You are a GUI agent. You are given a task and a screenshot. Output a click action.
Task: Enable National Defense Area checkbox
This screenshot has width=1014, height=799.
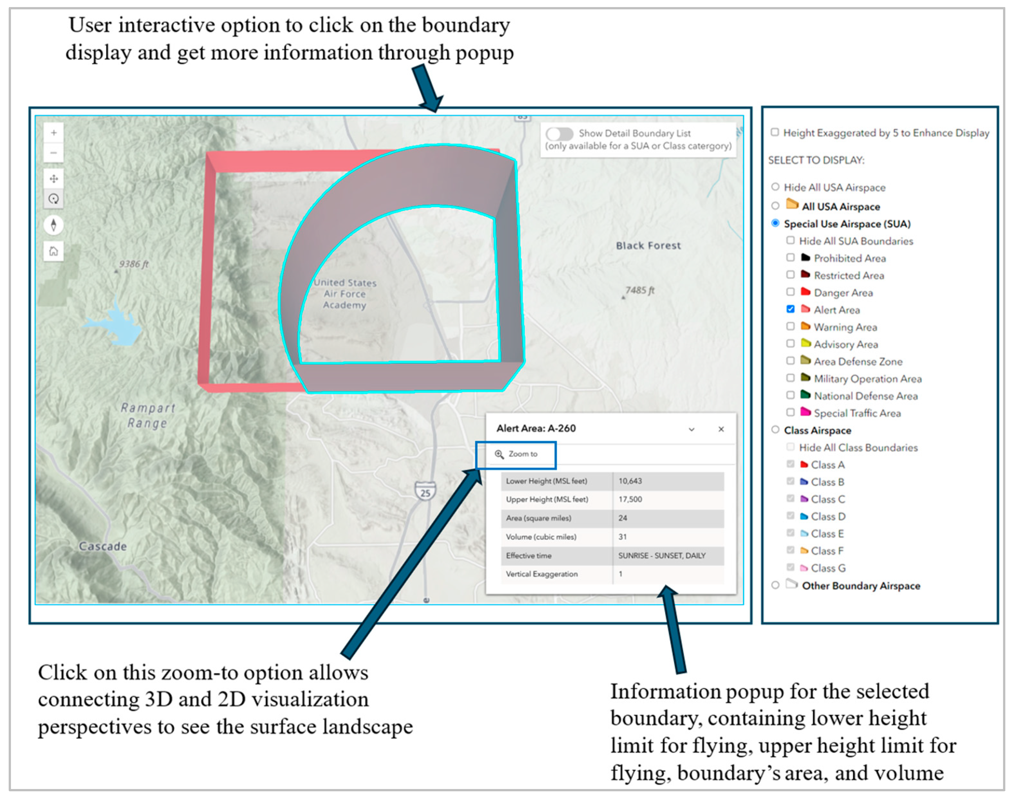(790, 395)
